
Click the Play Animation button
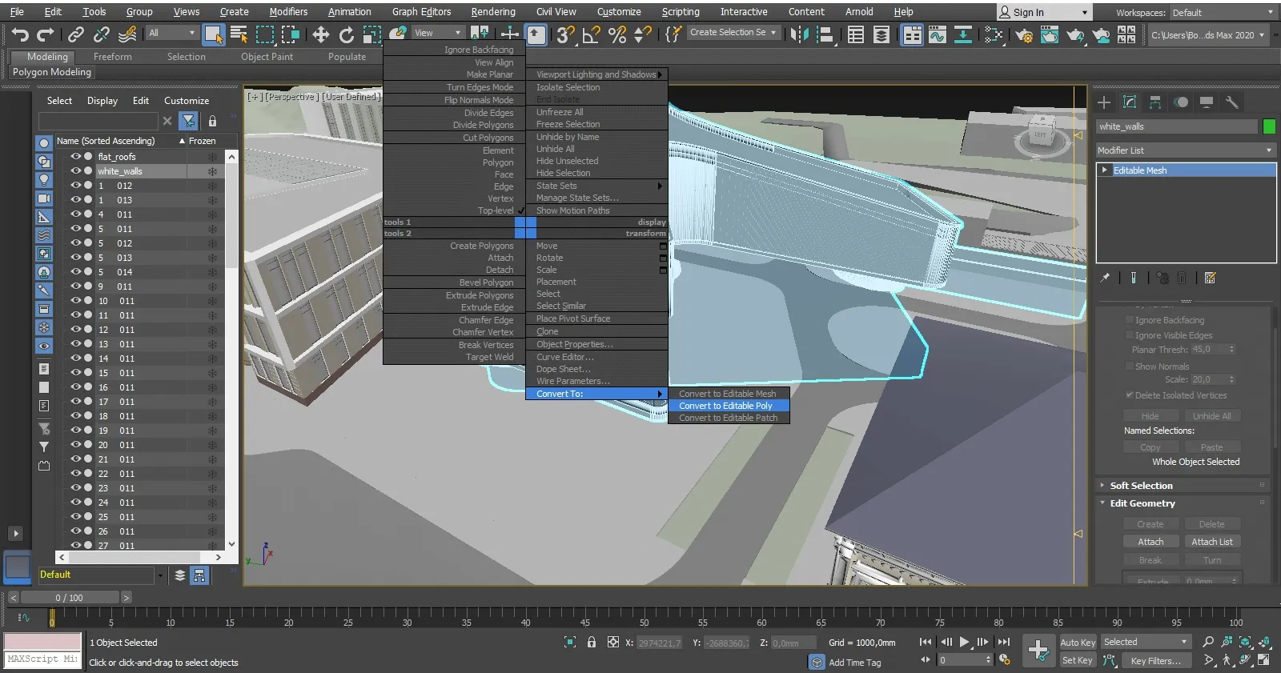point(965,642)
